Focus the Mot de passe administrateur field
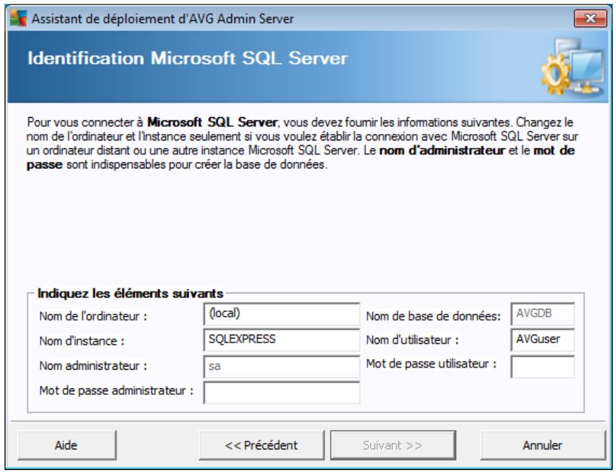The height and width of the screenshot is (472, 616). [x=282, y=392]
